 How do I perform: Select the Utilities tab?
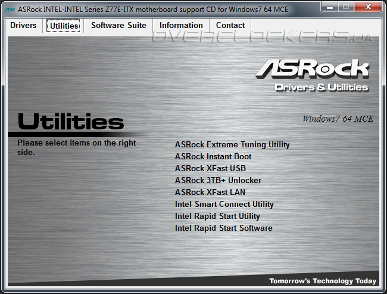tap(64, 26)
